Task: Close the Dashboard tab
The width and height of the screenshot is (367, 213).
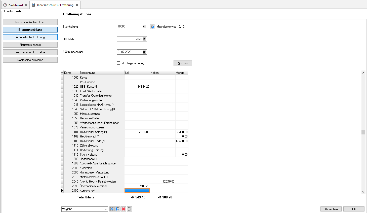Action: click(x=26, y=5)
